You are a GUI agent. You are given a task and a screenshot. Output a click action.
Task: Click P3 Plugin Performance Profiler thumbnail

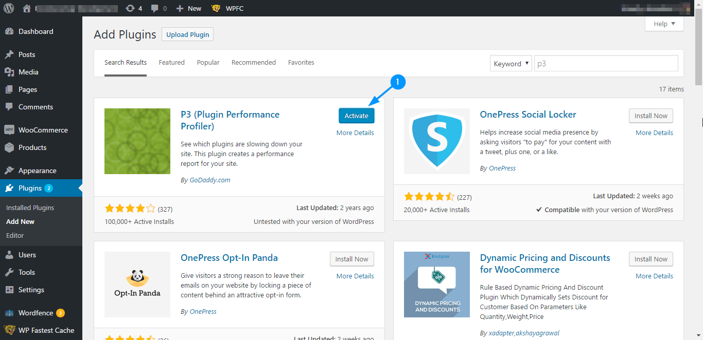[137, 141]
